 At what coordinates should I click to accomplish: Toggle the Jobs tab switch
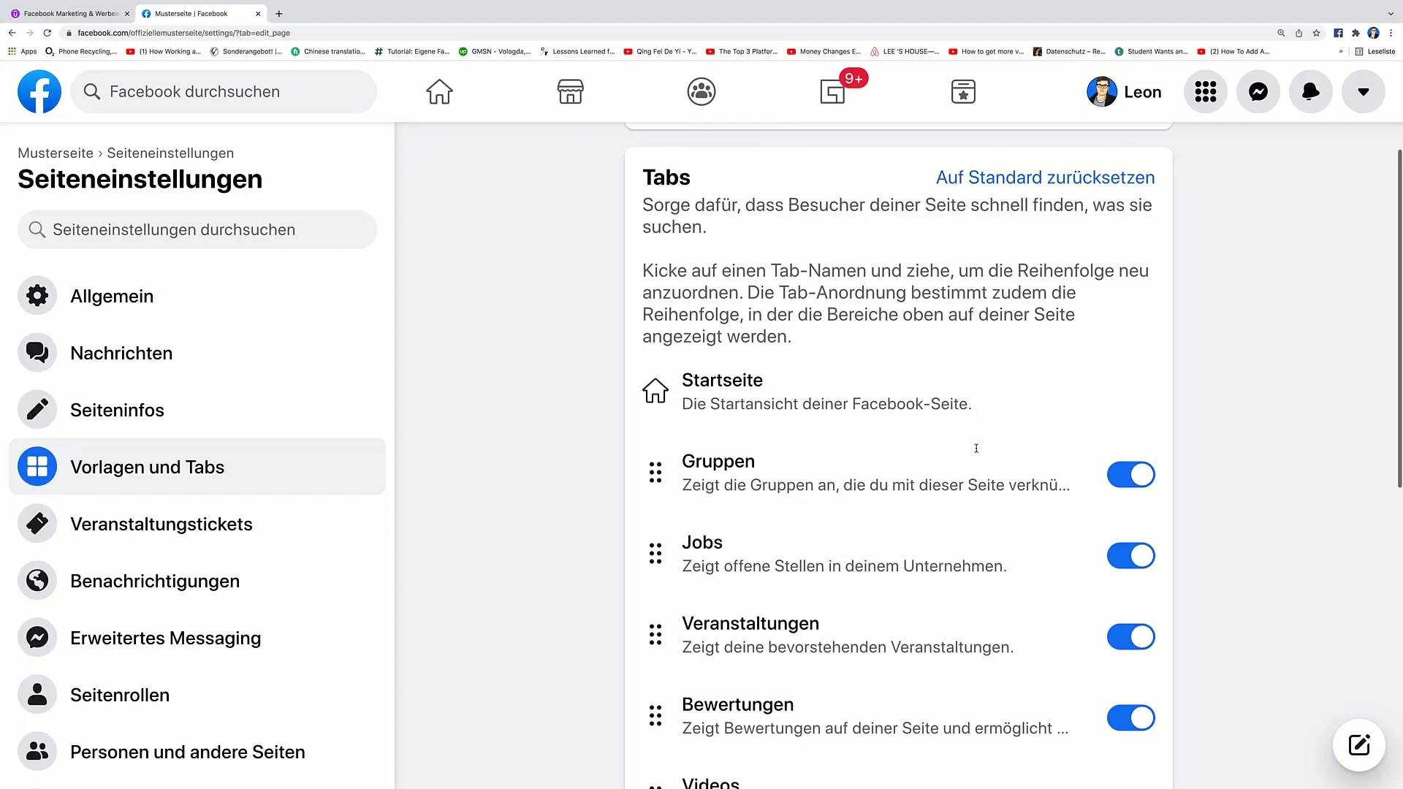1130,556
